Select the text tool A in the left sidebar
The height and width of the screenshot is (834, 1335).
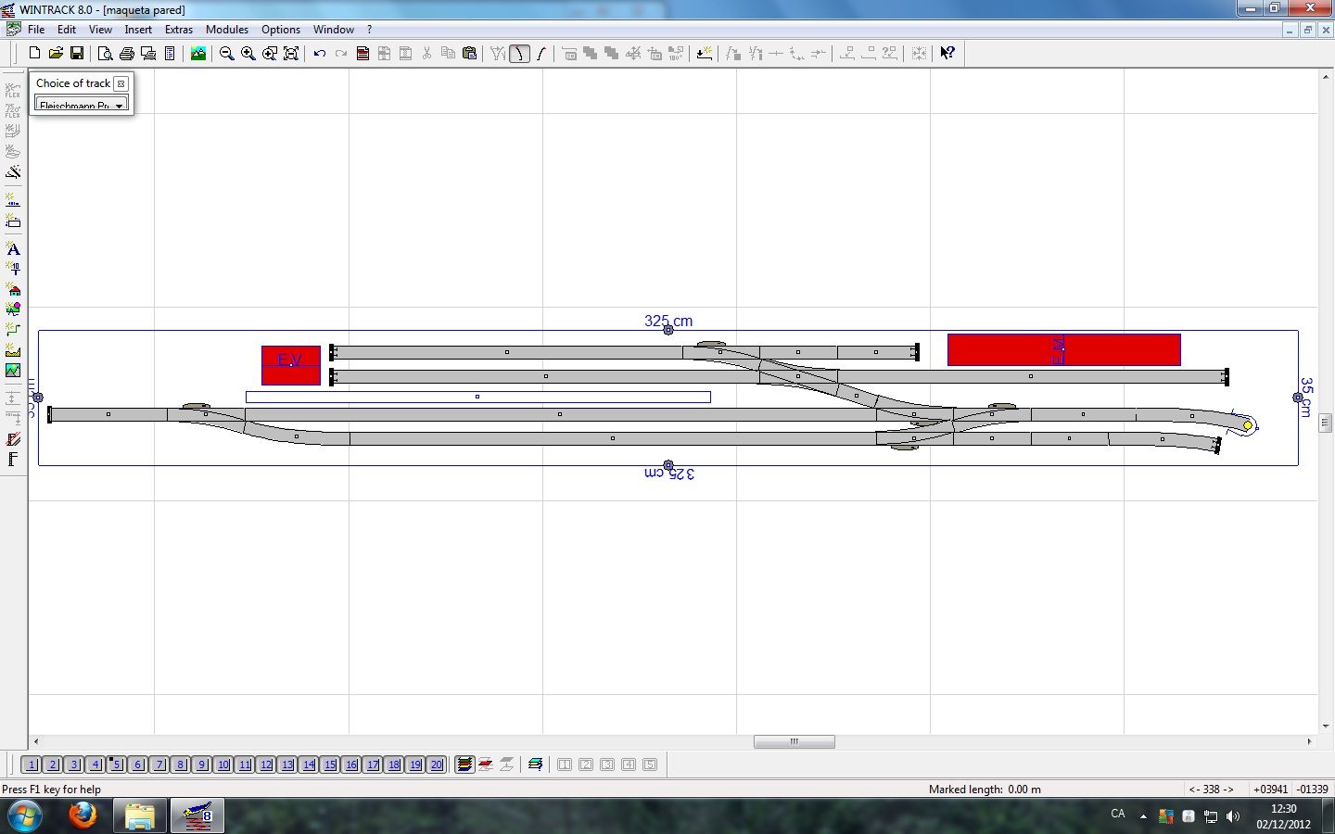(13, 248)
